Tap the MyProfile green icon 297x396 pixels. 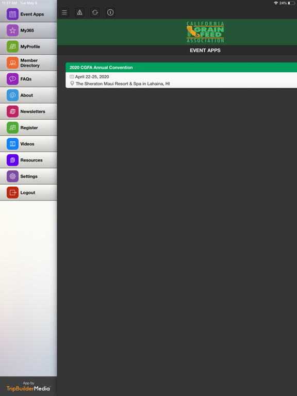(x=12, y=46)
